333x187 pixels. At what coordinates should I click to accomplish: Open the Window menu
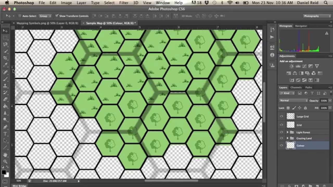coord(163,3)
